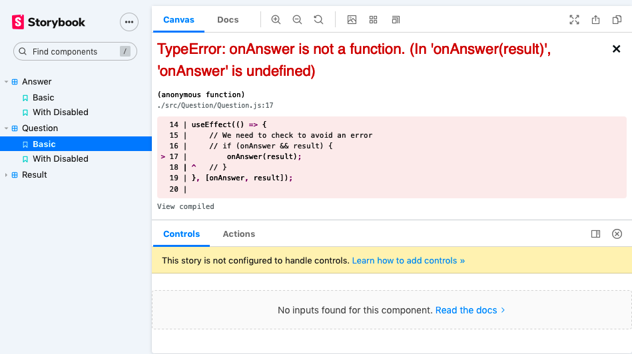Open the viewport size selector
632x354 pixels.
(x=396, y=20)
